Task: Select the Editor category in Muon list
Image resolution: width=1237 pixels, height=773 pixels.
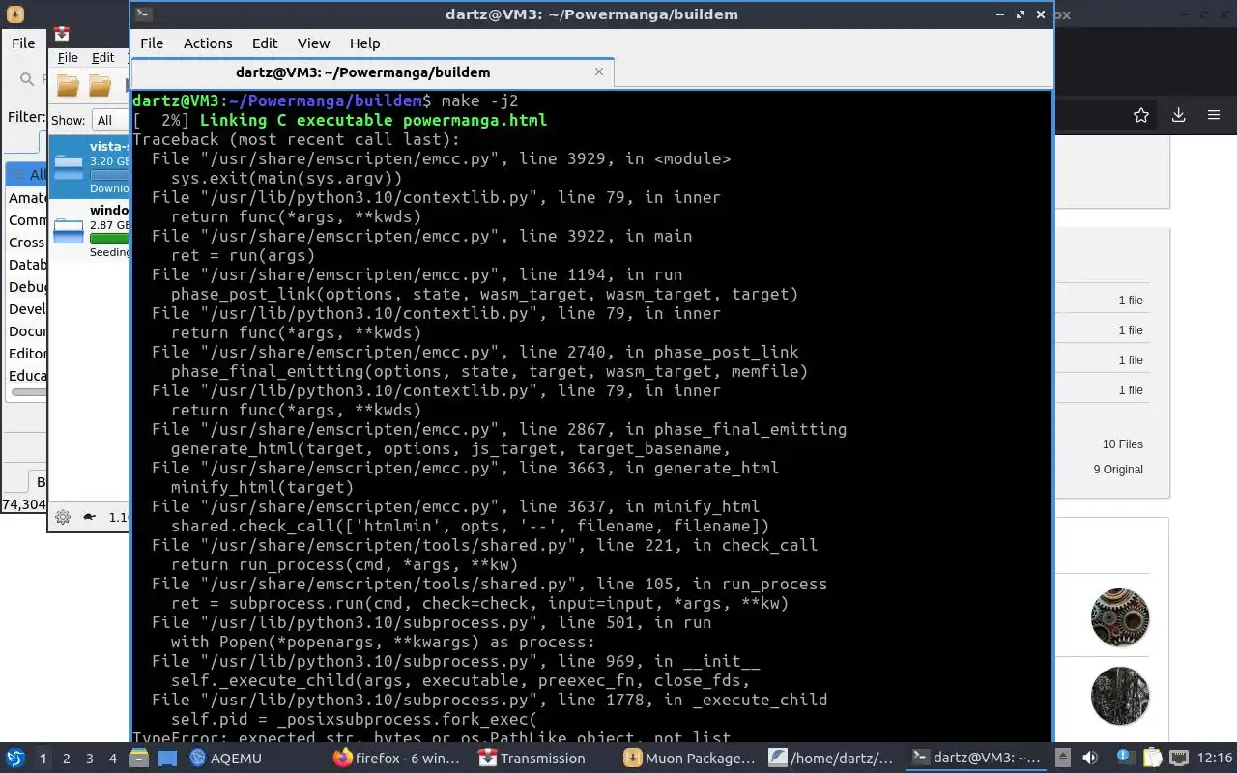Action: [27, 354]
